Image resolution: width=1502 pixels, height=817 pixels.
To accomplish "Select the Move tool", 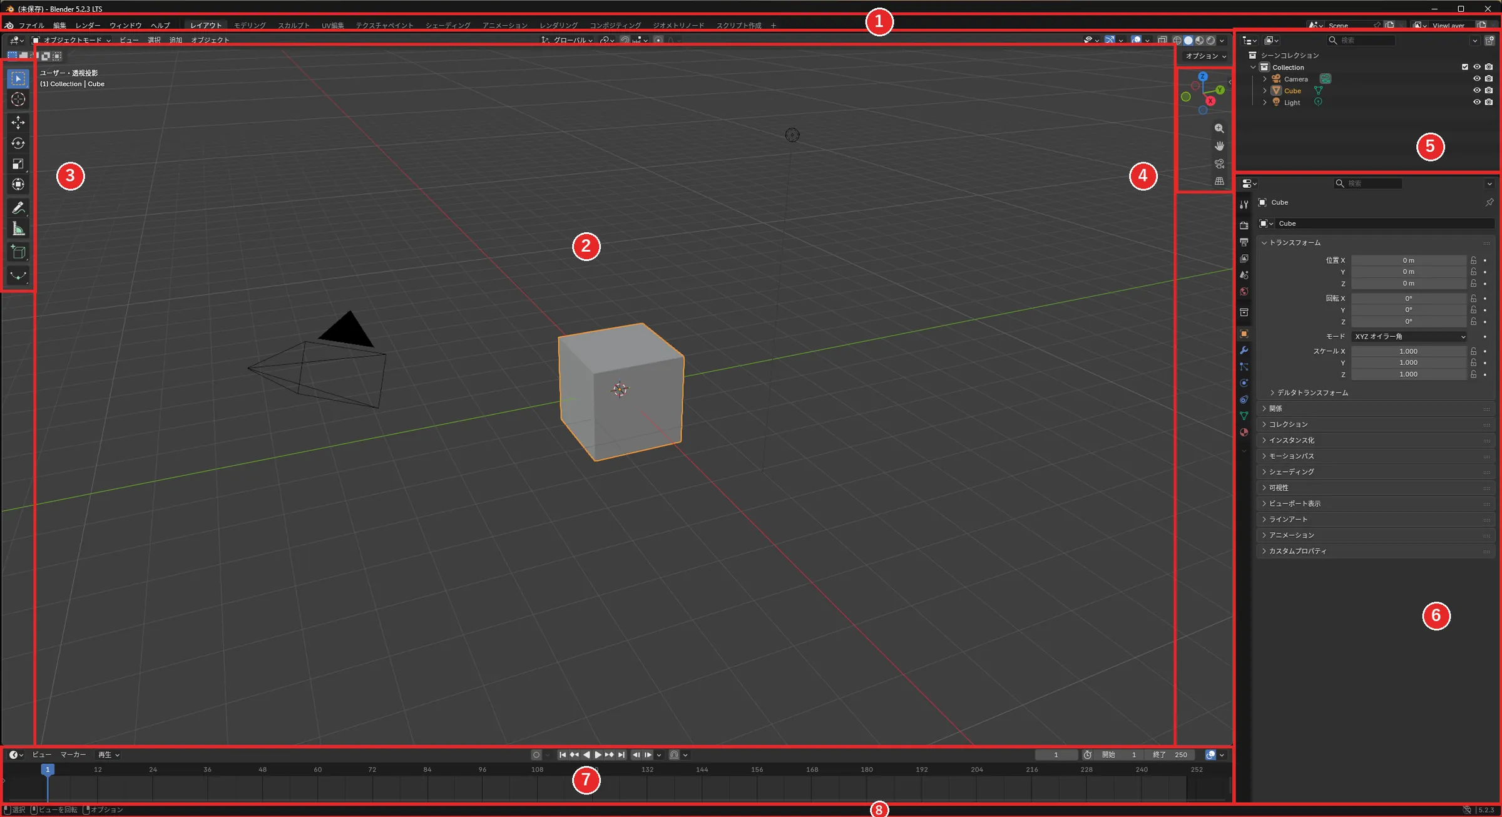I will [x=18, y=122].
